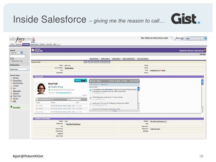The width and height of the screenshot is (216, 162).
Task: Click the force.com logo in the header
Action: 180,38
